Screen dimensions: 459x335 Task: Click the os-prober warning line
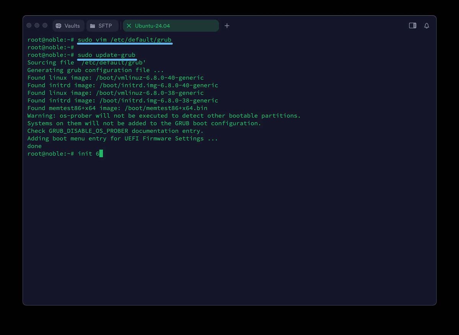[164, 116]
